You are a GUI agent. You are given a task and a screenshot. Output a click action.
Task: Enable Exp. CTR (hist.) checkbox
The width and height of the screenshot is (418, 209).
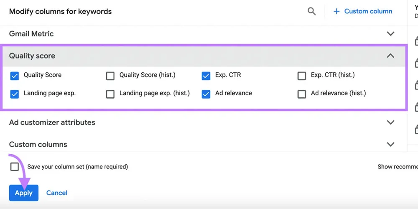(x=301, y=76)
